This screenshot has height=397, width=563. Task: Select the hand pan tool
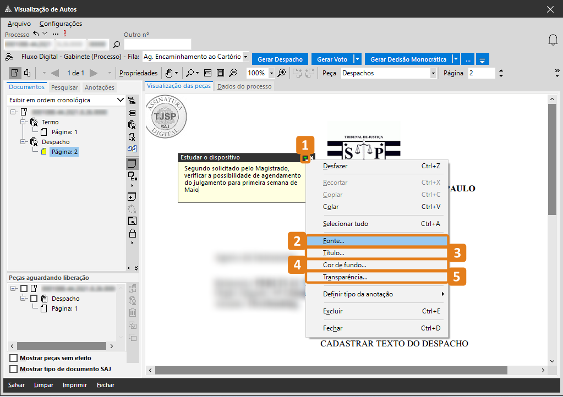coord(169,73)
